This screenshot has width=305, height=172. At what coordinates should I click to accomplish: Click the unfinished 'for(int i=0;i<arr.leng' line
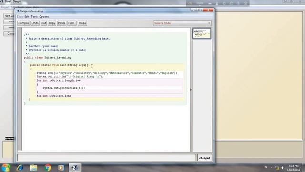pos(54,96)
